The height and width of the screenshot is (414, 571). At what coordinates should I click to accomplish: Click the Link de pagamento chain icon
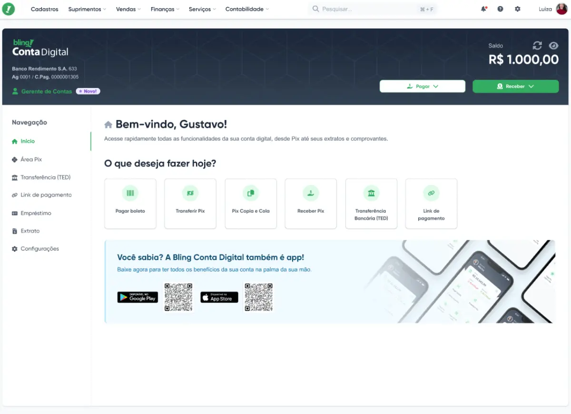tap(431, 193)
